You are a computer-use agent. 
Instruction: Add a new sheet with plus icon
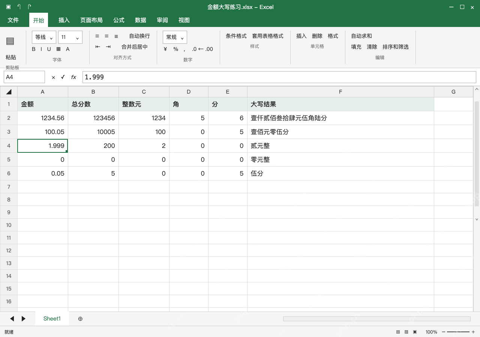point(80,319)
